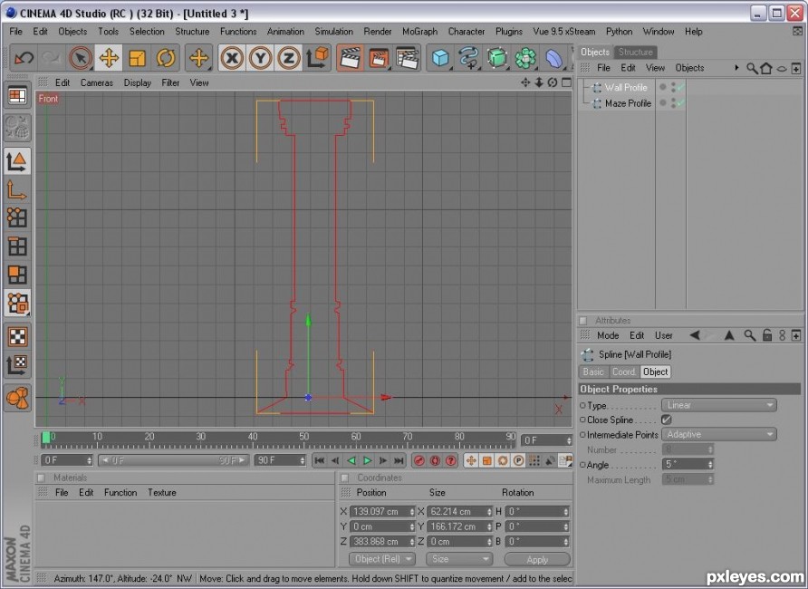Screen dimensions: 808x589
Task: Select the Model mode icon
Action: pos(17,160)
